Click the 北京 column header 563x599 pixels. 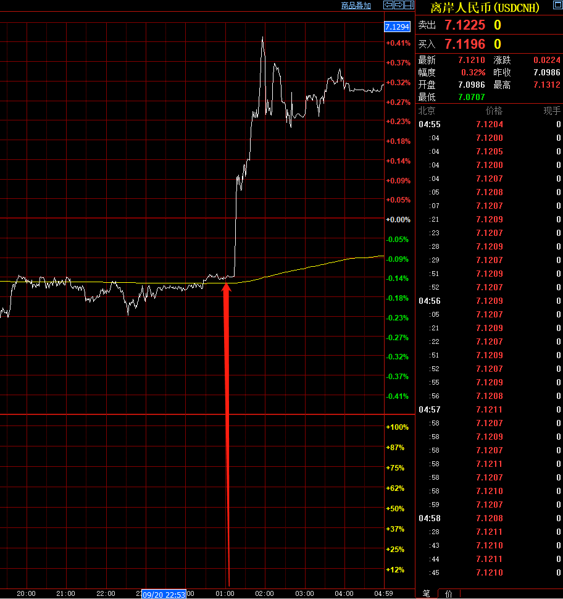[427, 111]
